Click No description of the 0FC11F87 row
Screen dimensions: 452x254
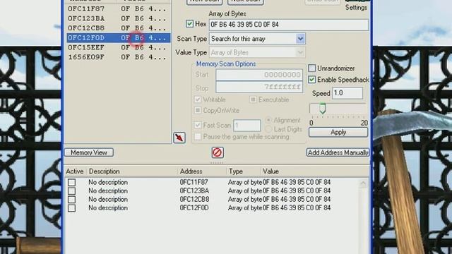click(108, 182)
